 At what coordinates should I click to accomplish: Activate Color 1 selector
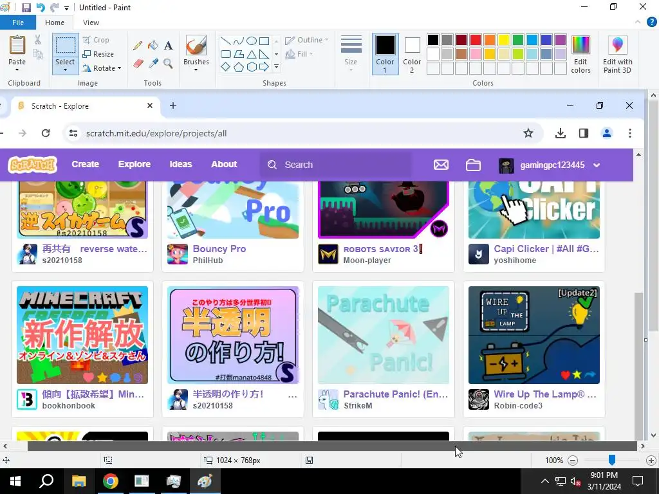pos(385,54)
